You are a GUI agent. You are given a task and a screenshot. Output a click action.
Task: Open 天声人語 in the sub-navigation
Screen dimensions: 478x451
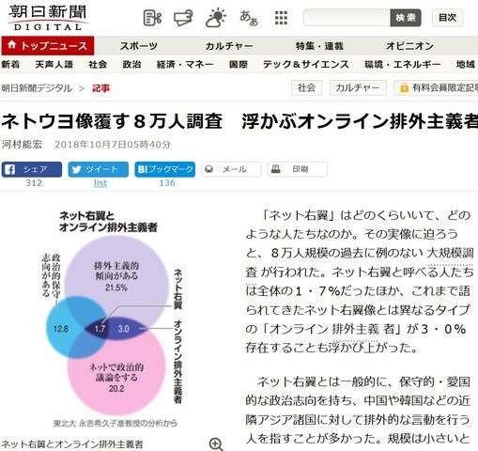tap(54, 65)
